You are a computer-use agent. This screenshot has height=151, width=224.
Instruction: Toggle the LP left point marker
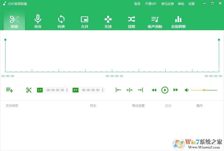coord(40,90)
